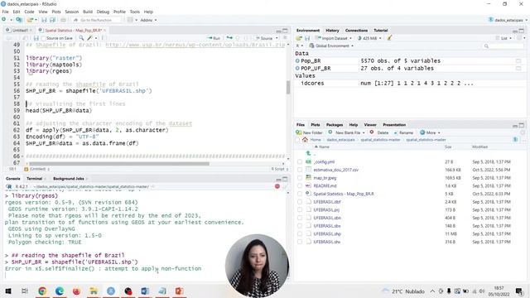Click the open file folder icon in toolbar
The height and width of the screenshot is (298, 530).
point(30,20)
